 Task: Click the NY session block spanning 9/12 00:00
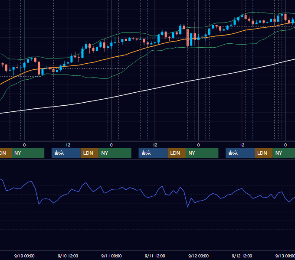click(x=202, y=153)
